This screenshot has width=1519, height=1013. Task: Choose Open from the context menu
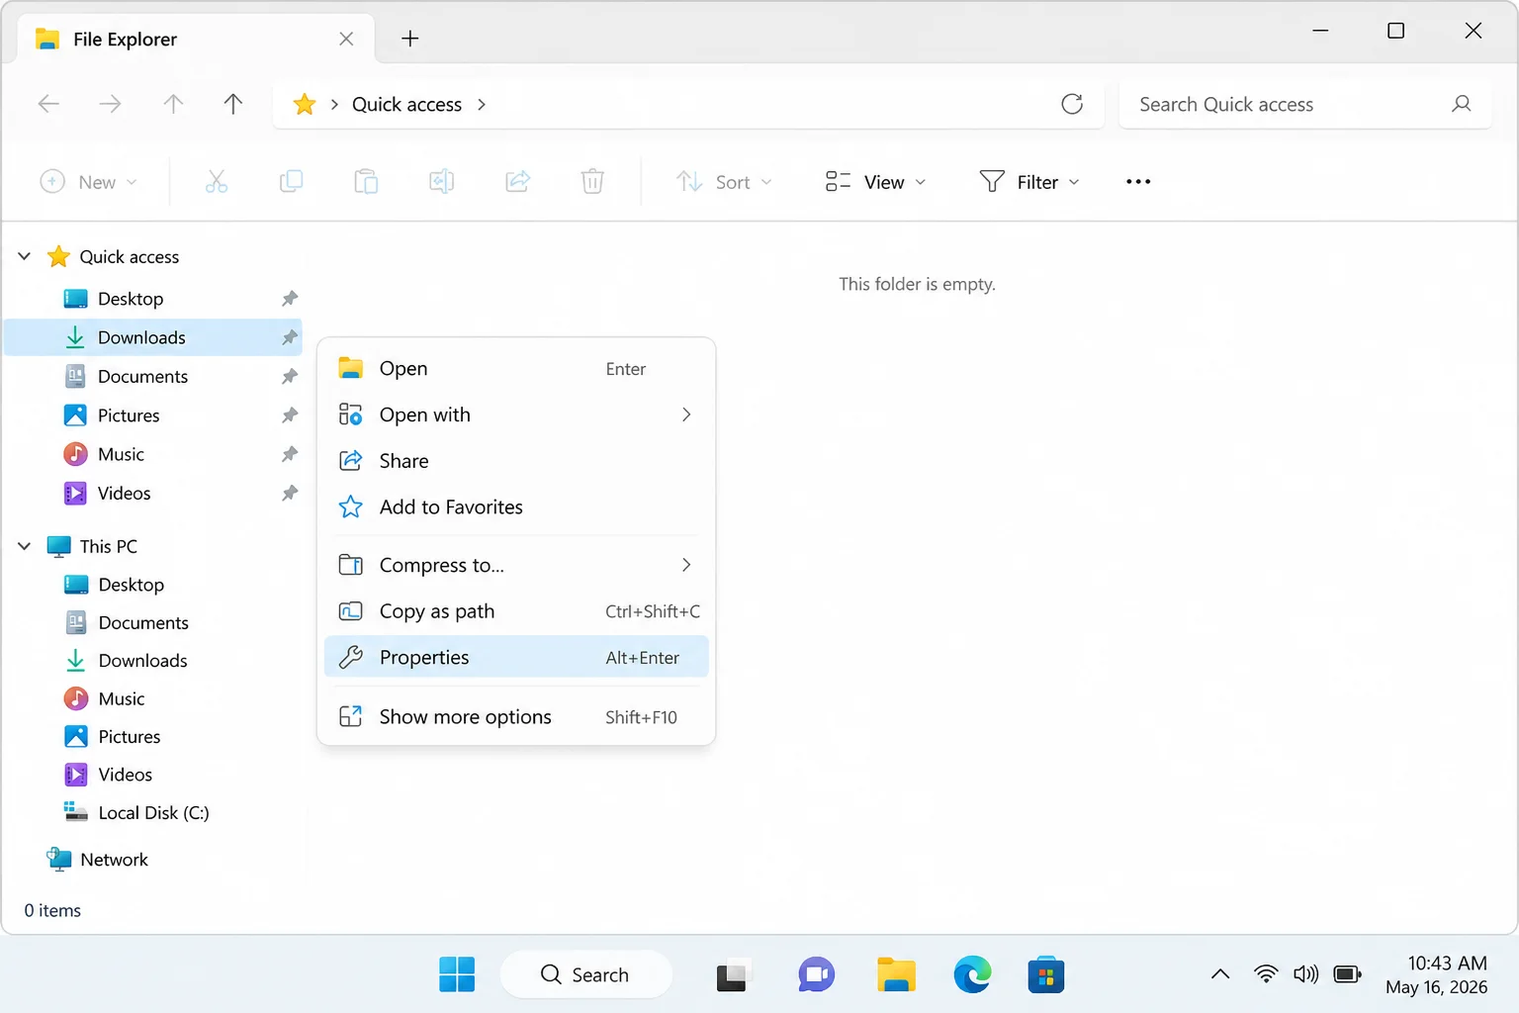(x=516, y=368)
